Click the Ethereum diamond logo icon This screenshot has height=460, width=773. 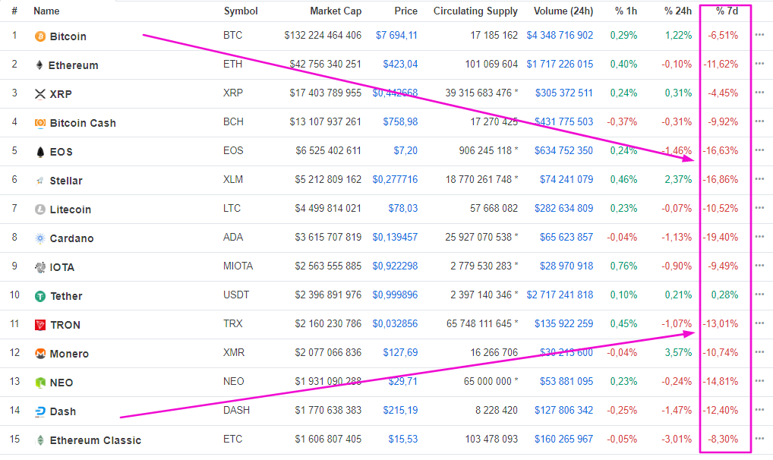coord(40,65)
